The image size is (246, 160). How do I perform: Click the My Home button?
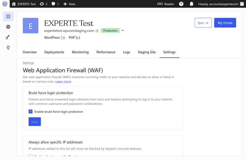pos(225,23)
